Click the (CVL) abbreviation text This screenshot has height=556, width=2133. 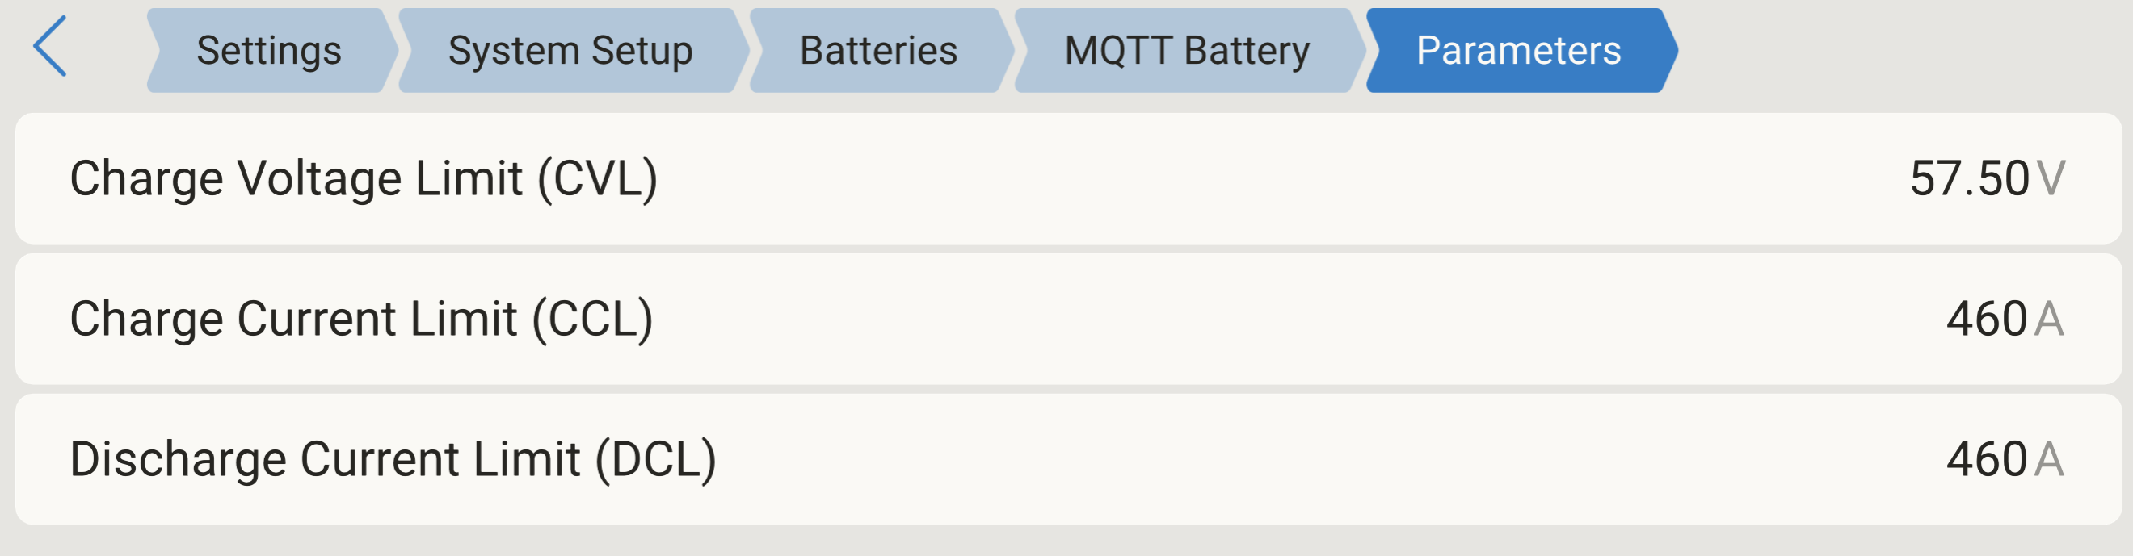click(597, 178)
